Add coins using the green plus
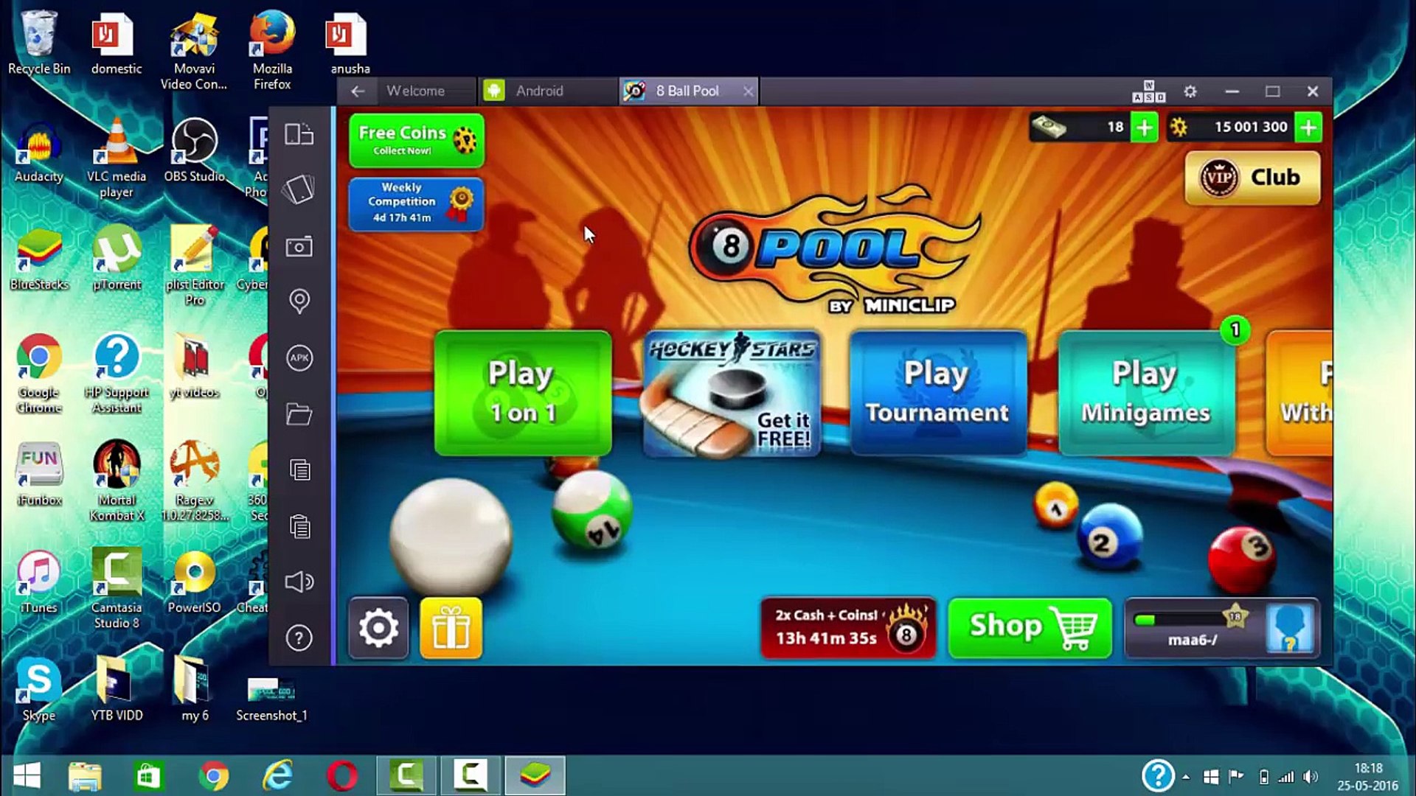Viewport: 1416px width, 796px height. 1308,128
